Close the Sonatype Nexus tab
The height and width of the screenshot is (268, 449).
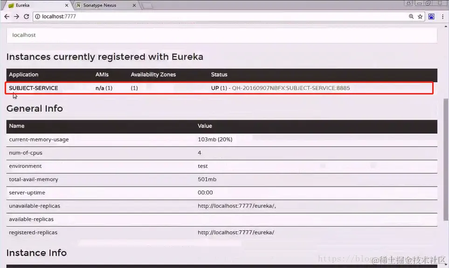click(x=134, y=6)
